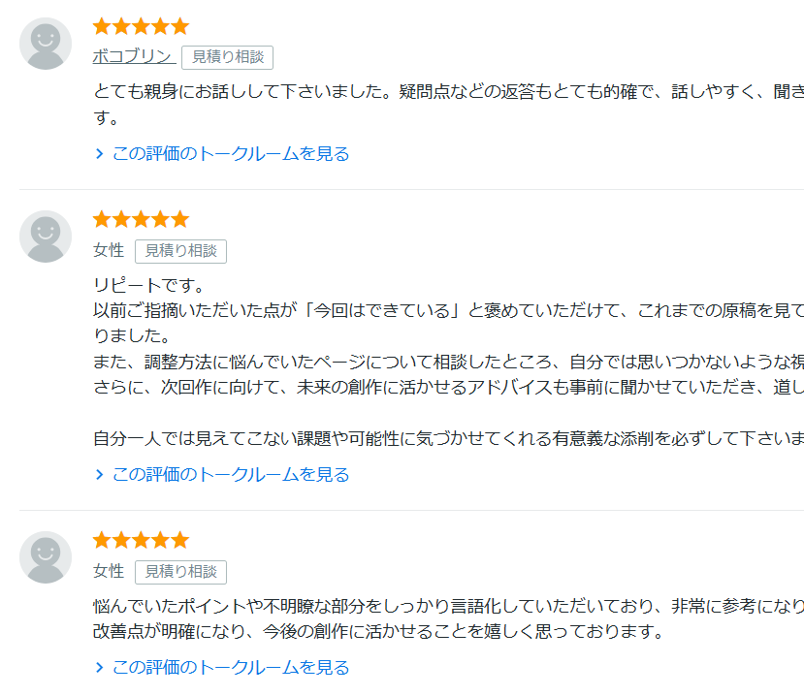Click the リピートです。 review text line
Viewport: 804px width, 696px height.
(148, 286)
